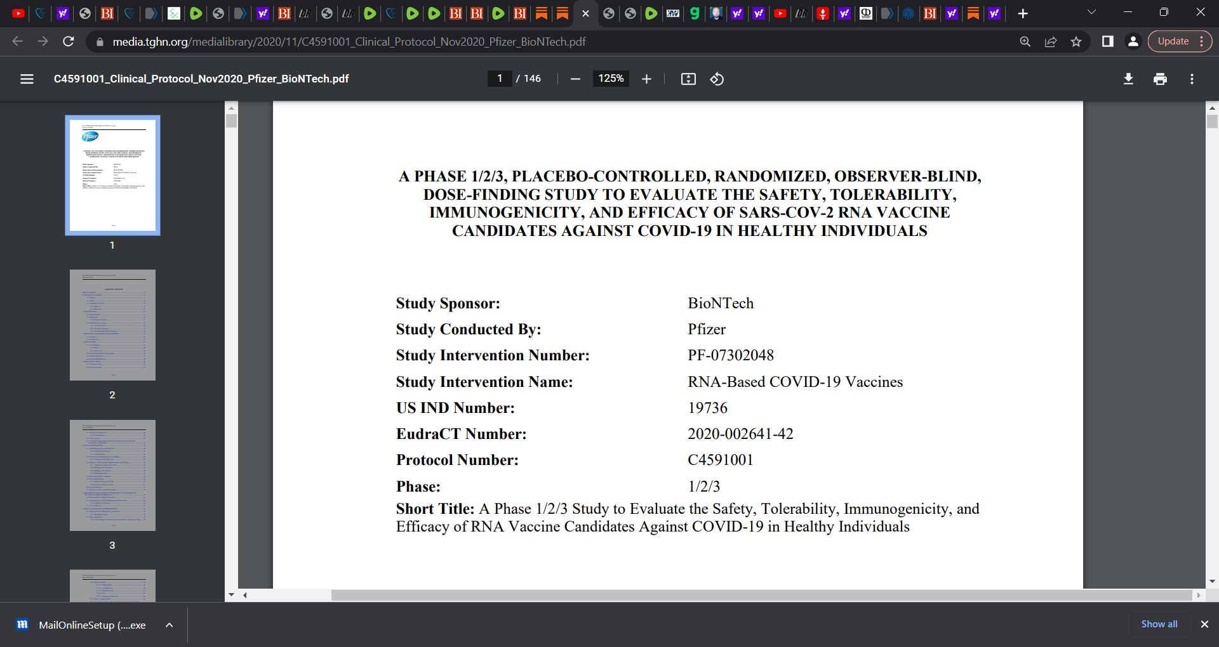Click the document vertical scrollbar thumb
Viewport: 1219px width, 647px height.
[x=1212, y=121]
